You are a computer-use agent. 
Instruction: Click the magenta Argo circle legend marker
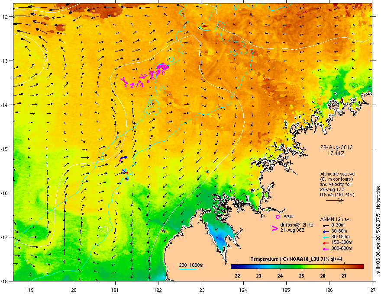pos(278,217)
